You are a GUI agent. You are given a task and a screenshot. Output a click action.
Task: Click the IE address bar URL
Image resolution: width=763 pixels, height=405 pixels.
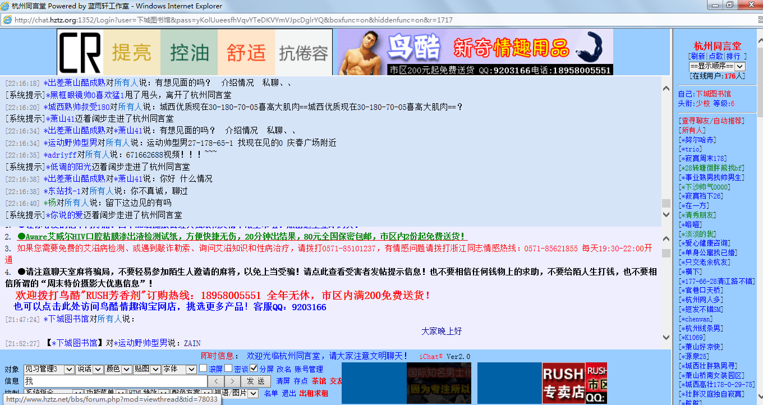233,20
